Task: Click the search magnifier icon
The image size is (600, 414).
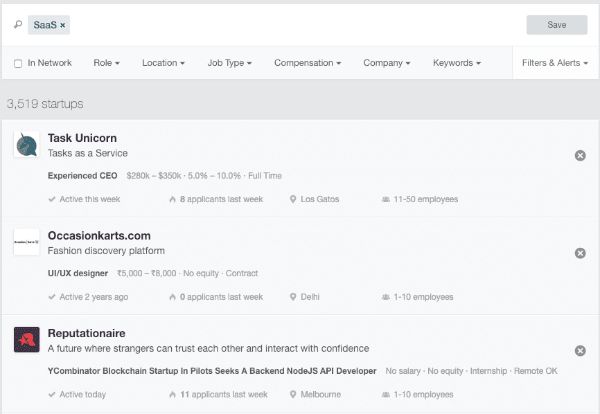Action: pos(18,25)
